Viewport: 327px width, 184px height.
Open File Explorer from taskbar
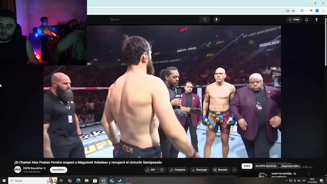87,181
